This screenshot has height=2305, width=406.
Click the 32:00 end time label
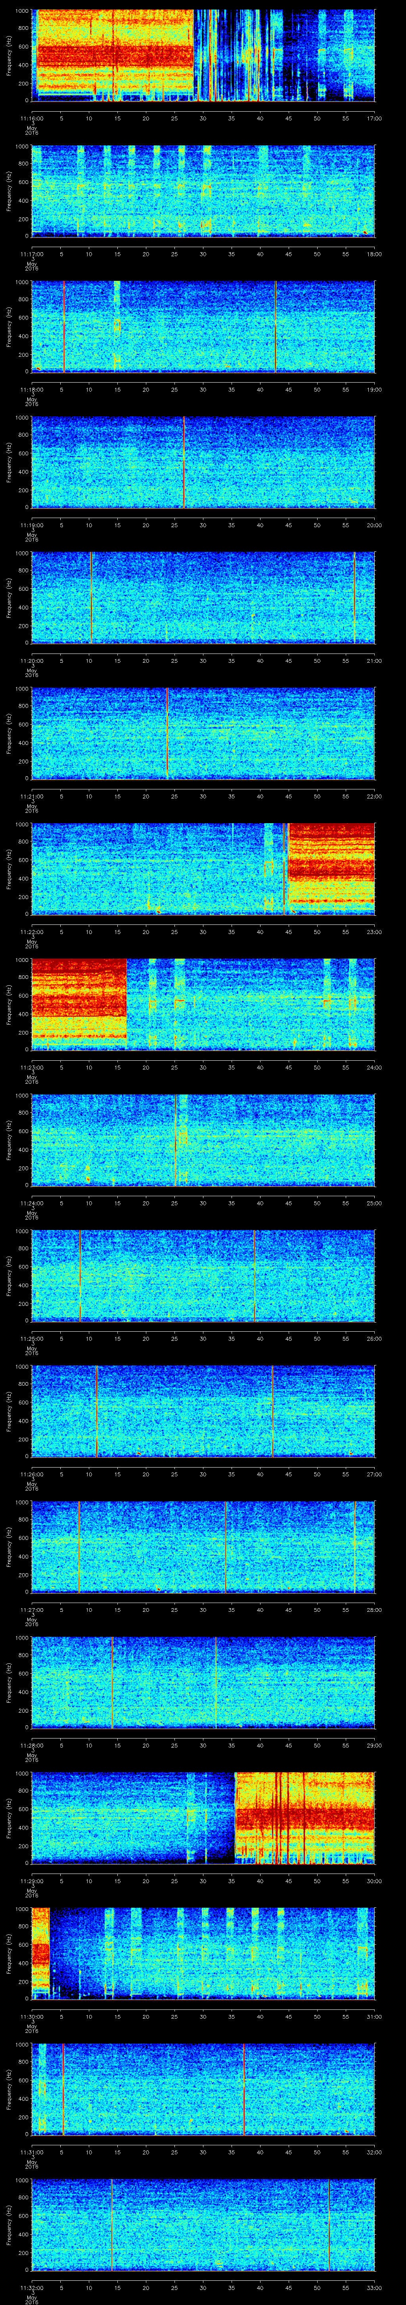(374, 2152)
